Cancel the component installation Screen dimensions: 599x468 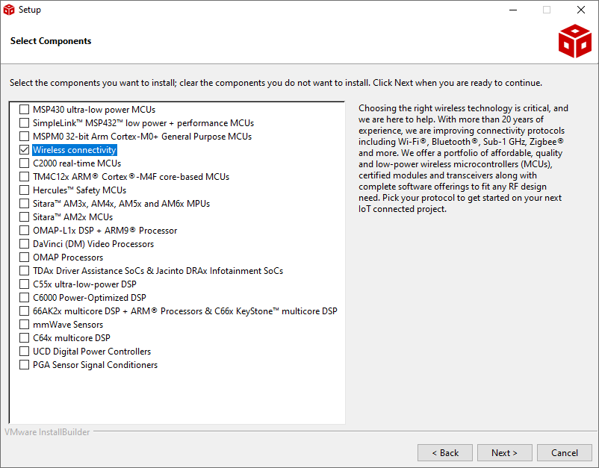coord(564,452)
